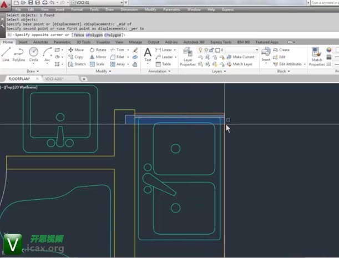
Task: Select the Line tool in Draw panel
Action: [6, 54]
